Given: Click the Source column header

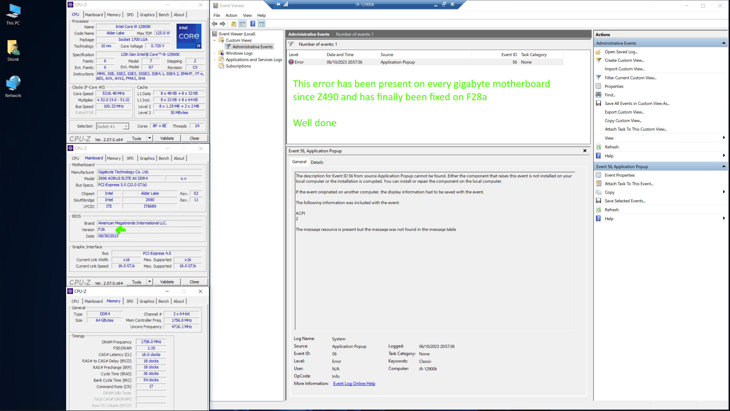Looking at the screenshot, I should [x=425, y=54].
